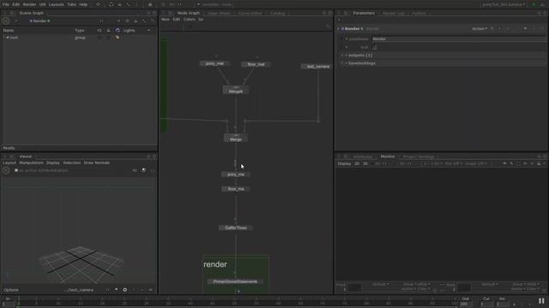Click the globe icon in Scene Graph header

point(118,31)
